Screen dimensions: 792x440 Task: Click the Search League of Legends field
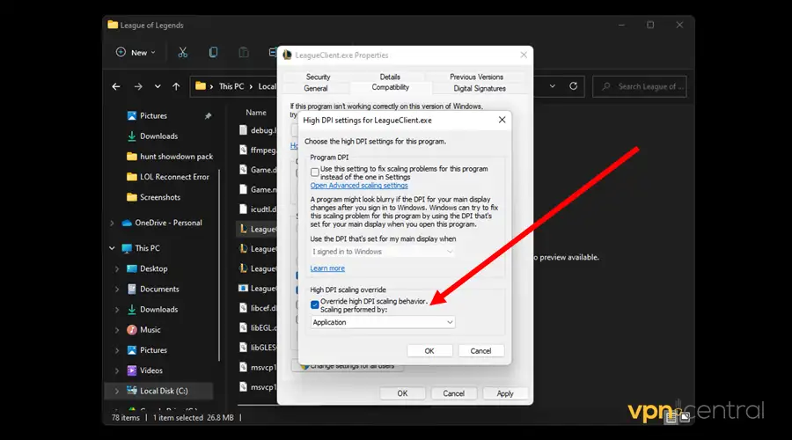click(640, 86)
